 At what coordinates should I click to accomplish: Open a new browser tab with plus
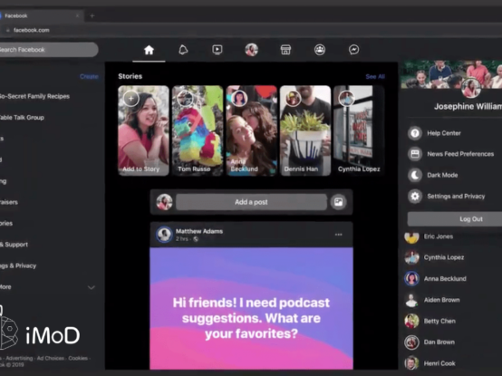(x=92, y=15)
